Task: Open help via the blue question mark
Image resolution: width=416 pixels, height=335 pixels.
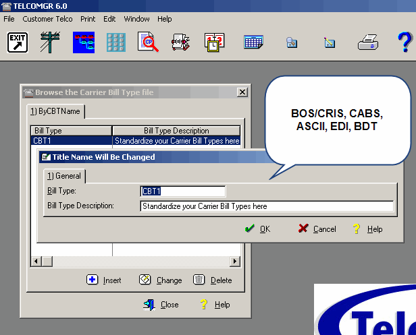Action: pos(405,42)
